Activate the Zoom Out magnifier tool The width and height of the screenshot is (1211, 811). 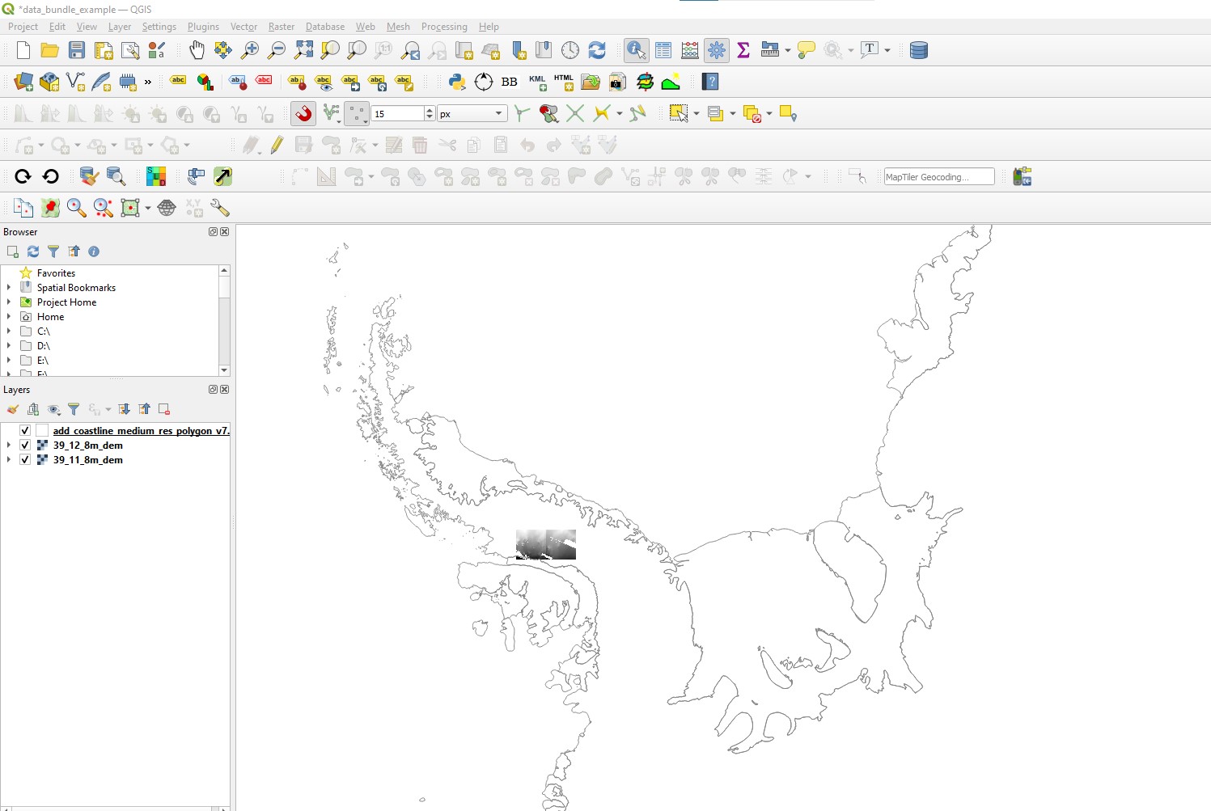(x=277, y=50)
